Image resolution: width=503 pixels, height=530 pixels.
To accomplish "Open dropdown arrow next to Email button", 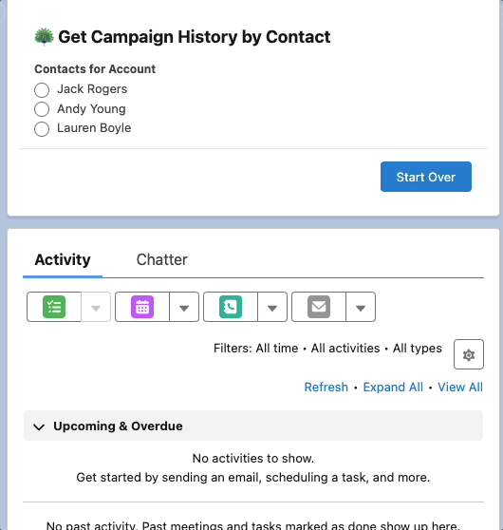I will 361,307.
